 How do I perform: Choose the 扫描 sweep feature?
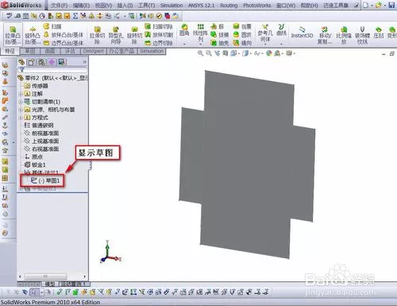[x=52, y=26]
